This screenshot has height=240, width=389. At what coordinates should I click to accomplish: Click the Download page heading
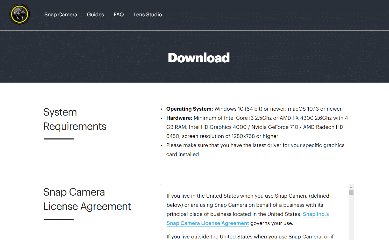(x=199, y=58)
